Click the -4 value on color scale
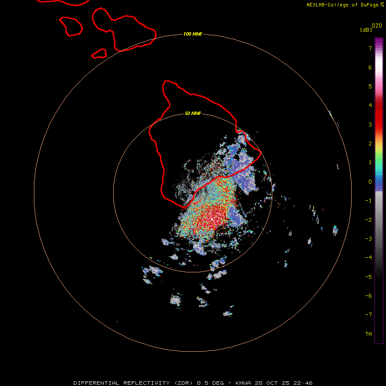This screenshot has height=386, width=386. pyautogui.click(x=368, y=257)
